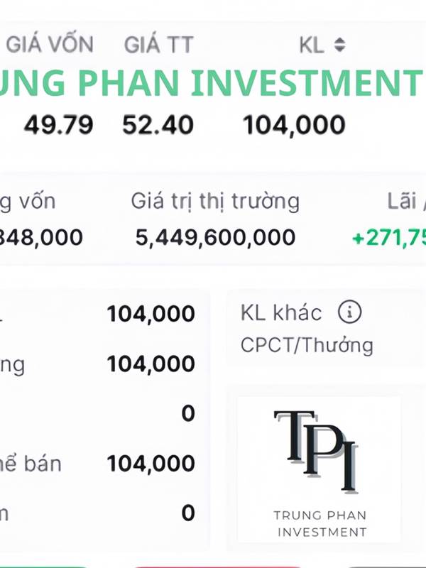The height and width of the screenshot is (568, 426).
Task: Click the 'g vốn' label
Action: [27, 202]
